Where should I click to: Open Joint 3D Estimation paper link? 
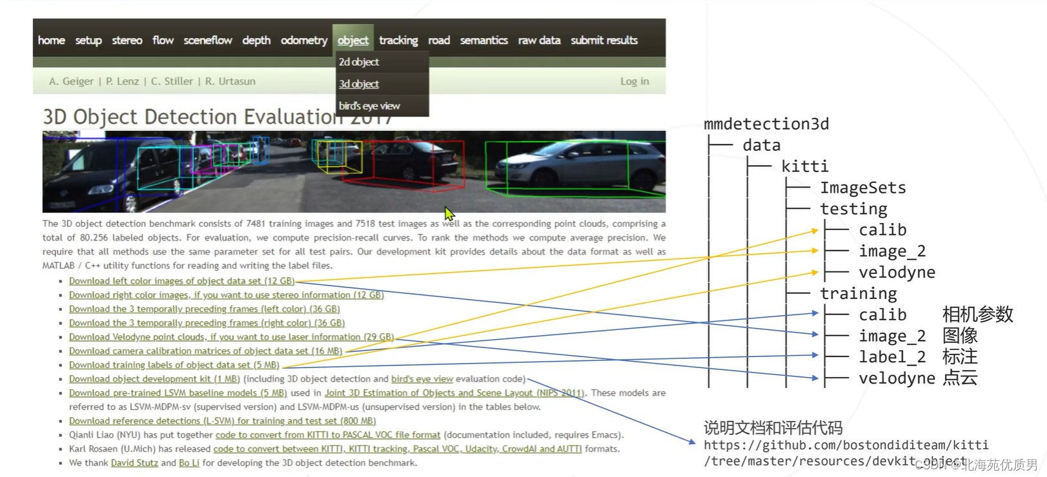[455, 393]
